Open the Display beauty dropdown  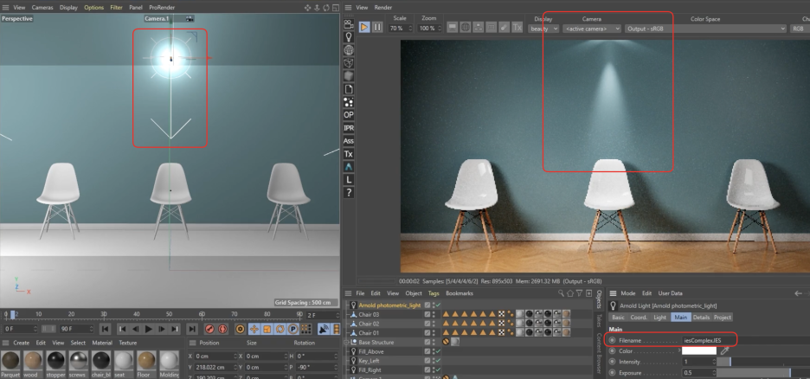(543, 29)
